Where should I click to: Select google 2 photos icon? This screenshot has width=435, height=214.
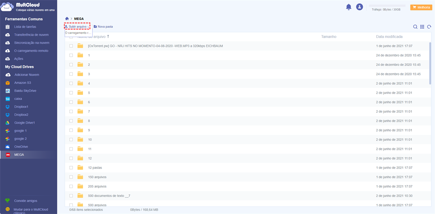click(8, 139)
